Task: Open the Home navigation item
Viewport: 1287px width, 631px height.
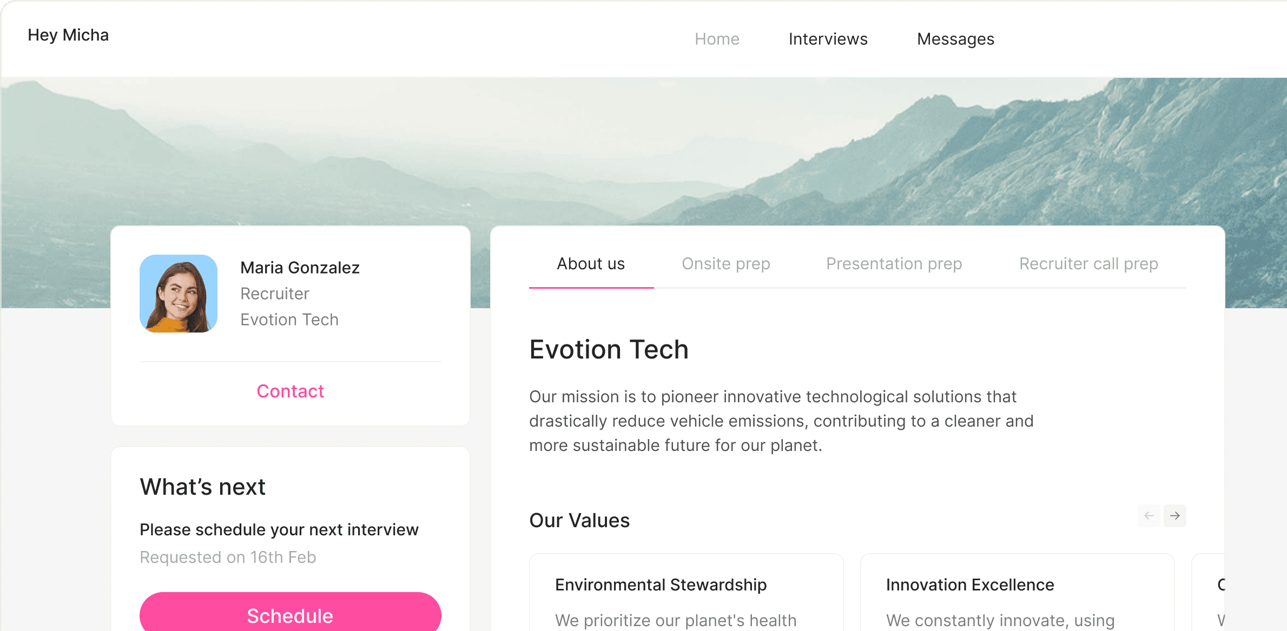Action: click(717, 39)
